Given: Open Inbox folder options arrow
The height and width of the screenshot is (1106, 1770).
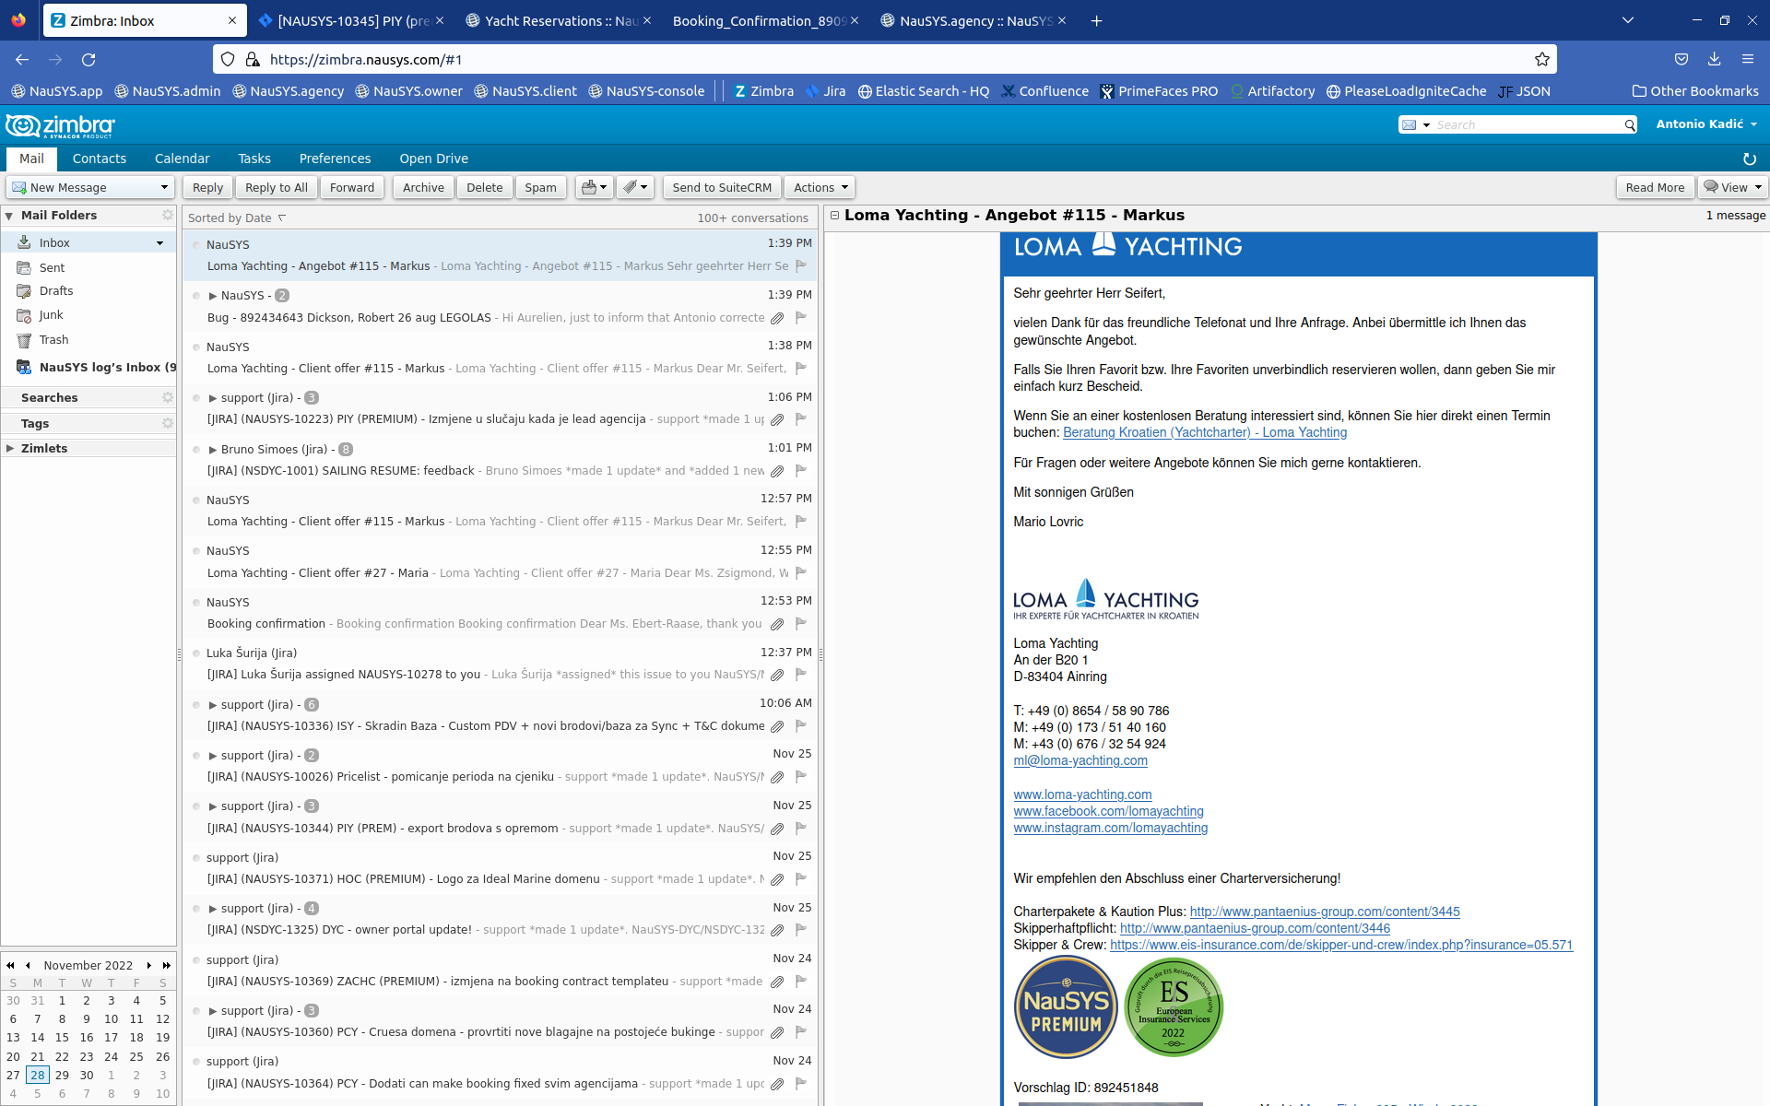Looking at the screenshot, I should tap(159, 243).
